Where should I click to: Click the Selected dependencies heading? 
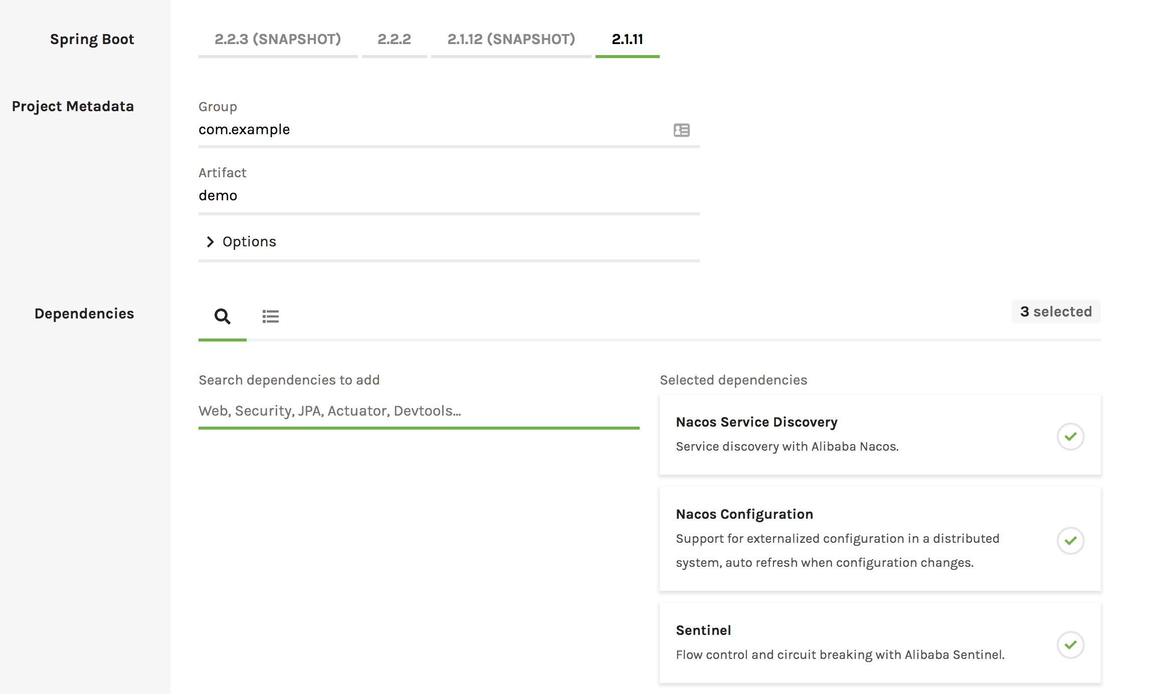733,380
